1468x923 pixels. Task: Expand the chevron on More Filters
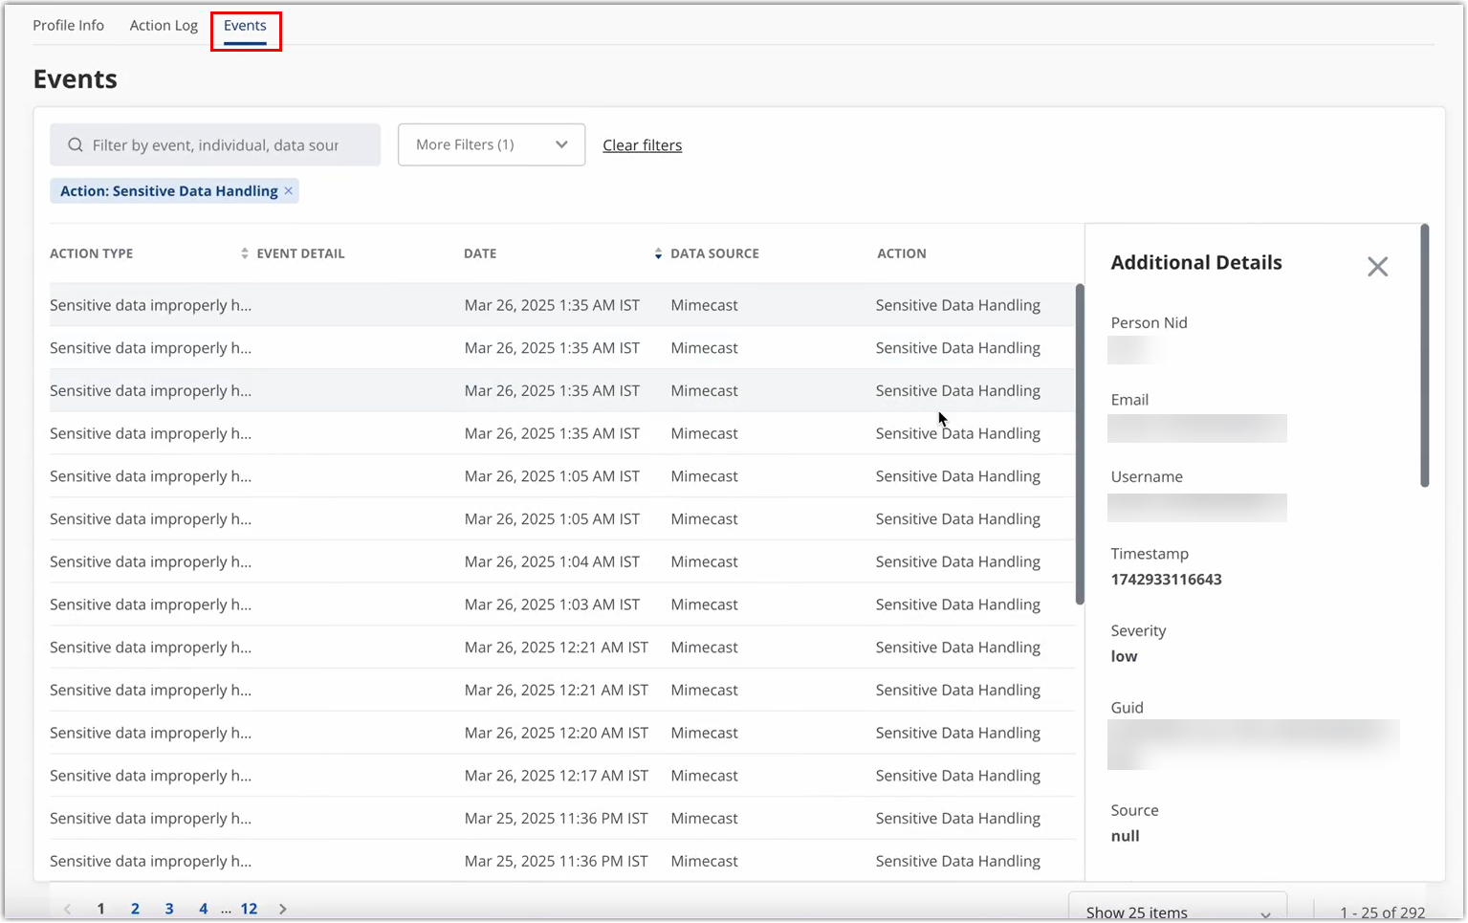pos(562,144)
